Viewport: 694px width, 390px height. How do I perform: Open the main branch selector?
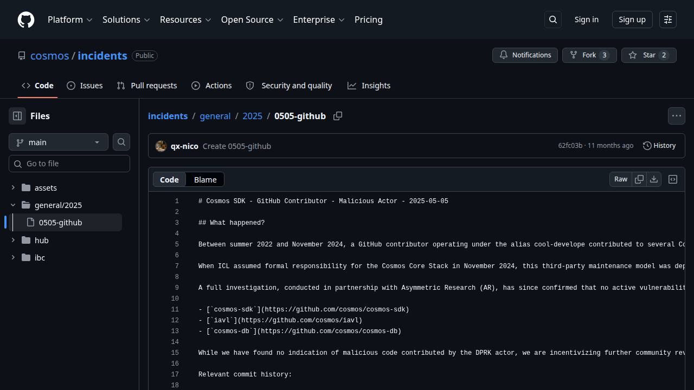point(59,142)
